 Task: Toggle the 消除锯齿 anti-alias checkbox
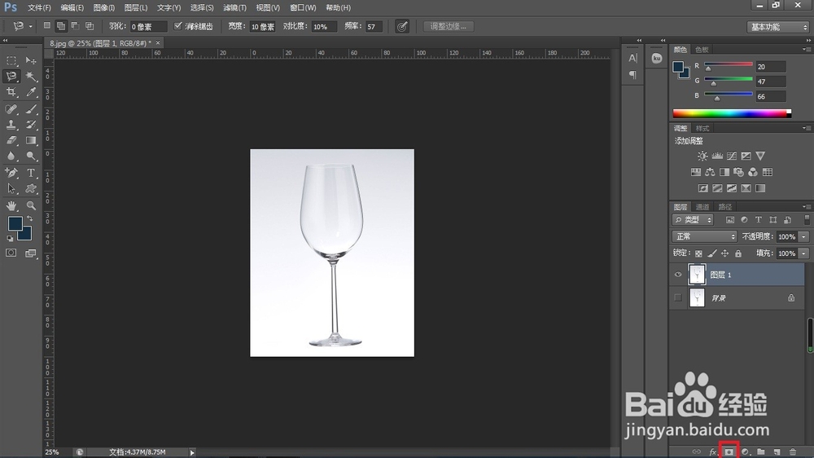(178, 26)
